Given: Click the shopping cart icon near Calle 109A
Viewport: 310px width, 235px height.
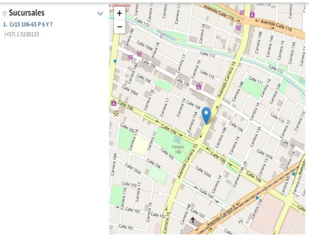Looking at the screenshot, I should click(140, 53).
